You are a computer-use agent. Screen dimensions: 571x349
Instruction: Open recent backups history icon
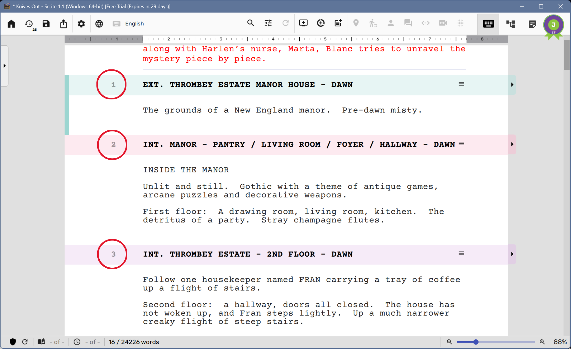point(29,24)
